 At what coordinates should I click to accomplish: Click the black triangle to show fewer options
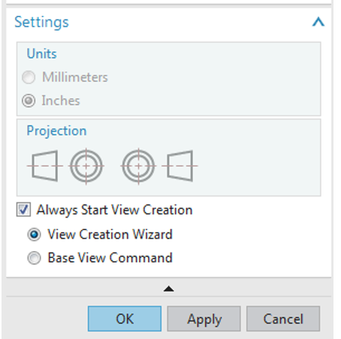click(168, 289)
